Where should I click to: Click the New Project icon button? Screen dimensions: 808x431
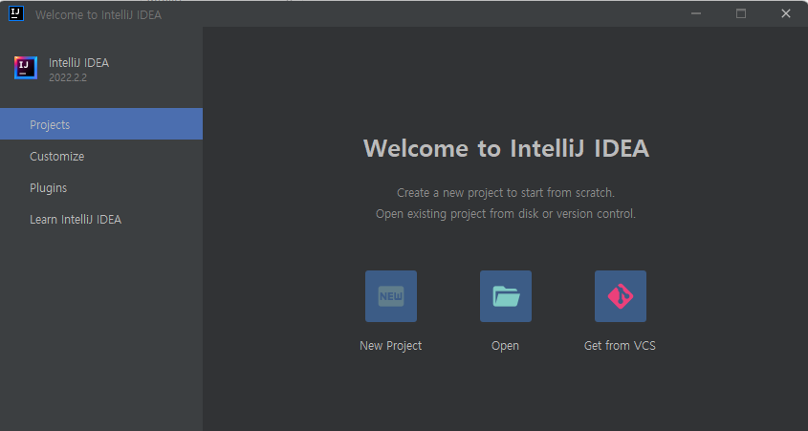390,296
